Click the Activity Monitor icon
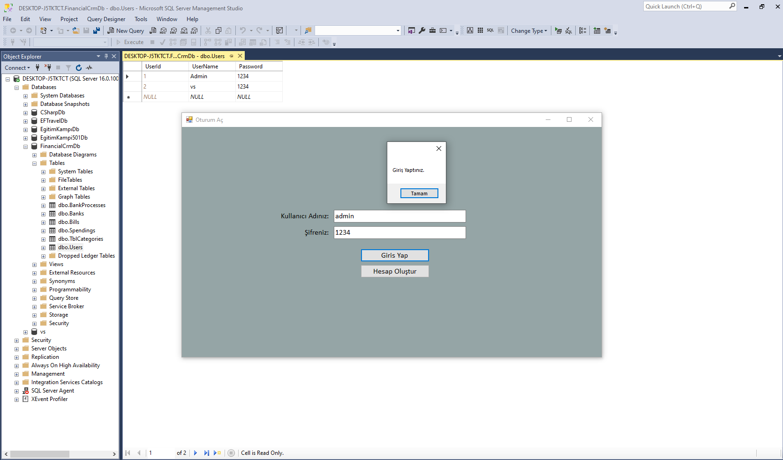 [x=279, y=30]
